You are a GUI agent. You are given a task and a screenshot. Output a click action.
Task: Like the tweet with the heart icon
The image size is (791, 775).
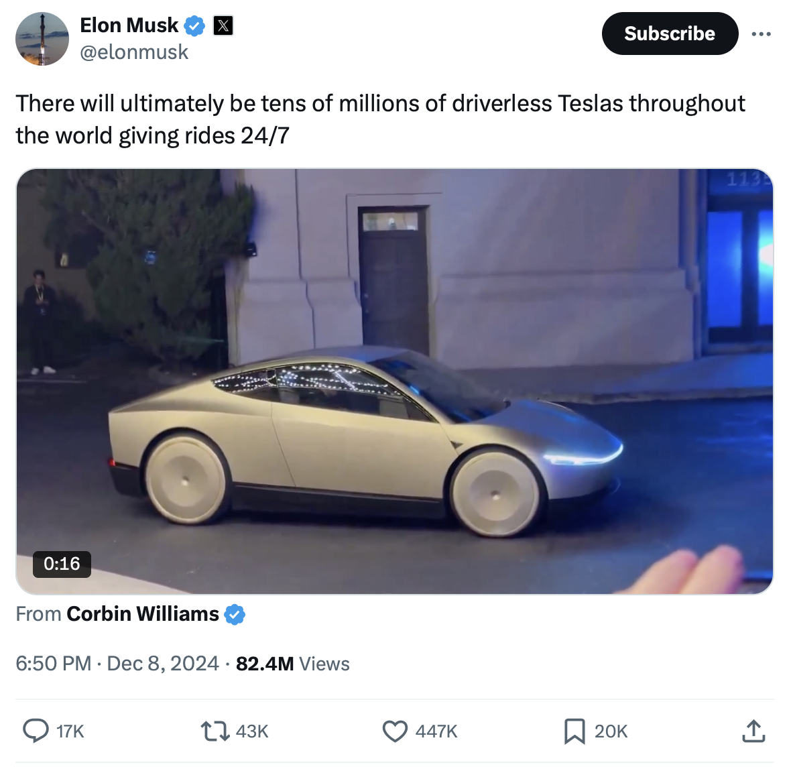pyautogui.click(x=395, y=731)
